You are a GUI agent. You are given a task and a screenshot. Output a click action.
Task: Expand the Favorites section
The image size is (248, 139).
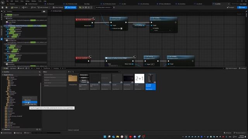(3, 72)
